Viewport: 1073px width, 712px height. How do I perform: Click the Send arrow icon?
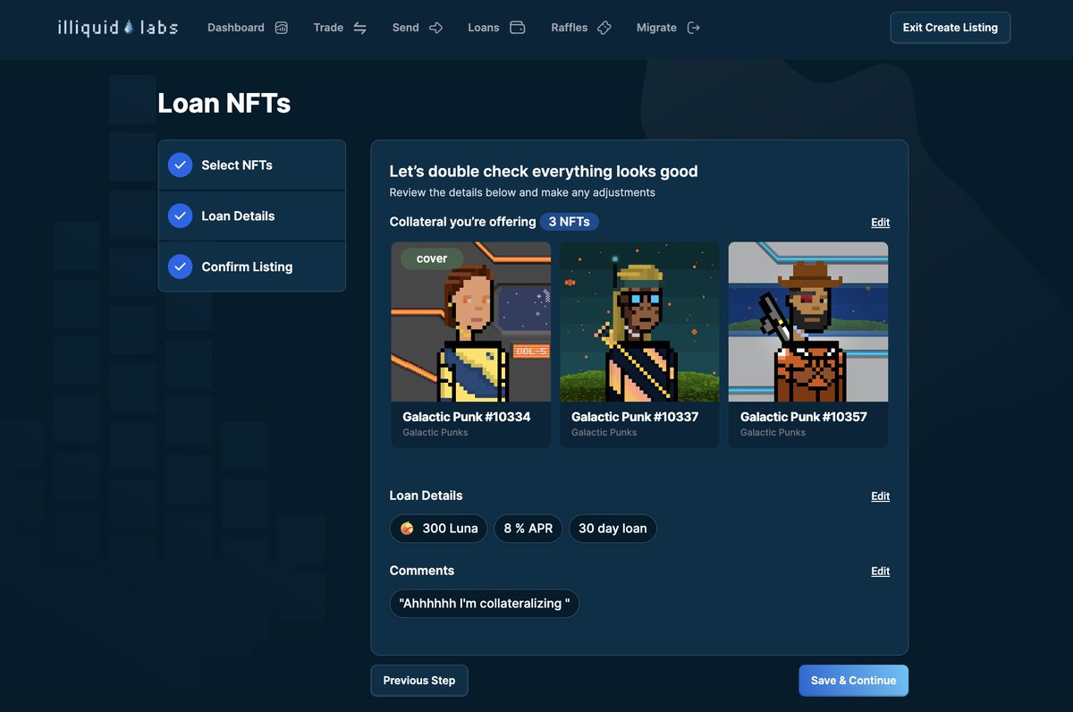point(436,28)
